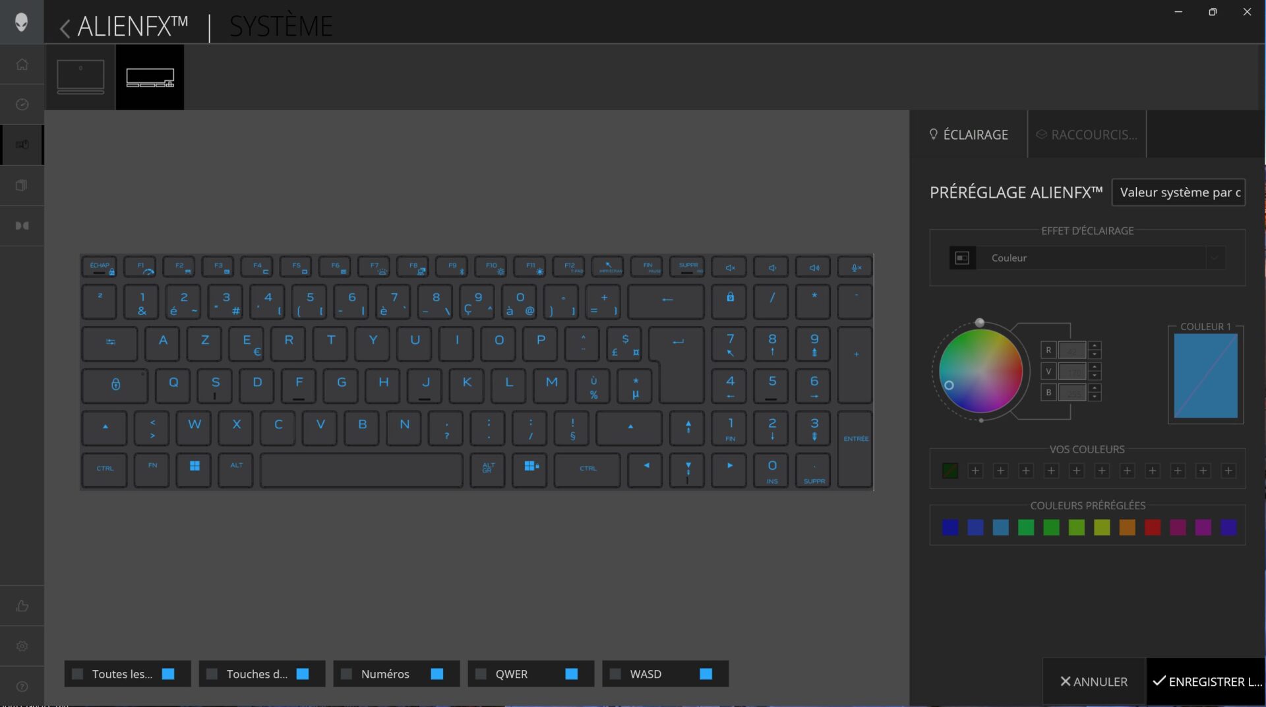
Task: Select the microphone mute key
Action: 855,267
